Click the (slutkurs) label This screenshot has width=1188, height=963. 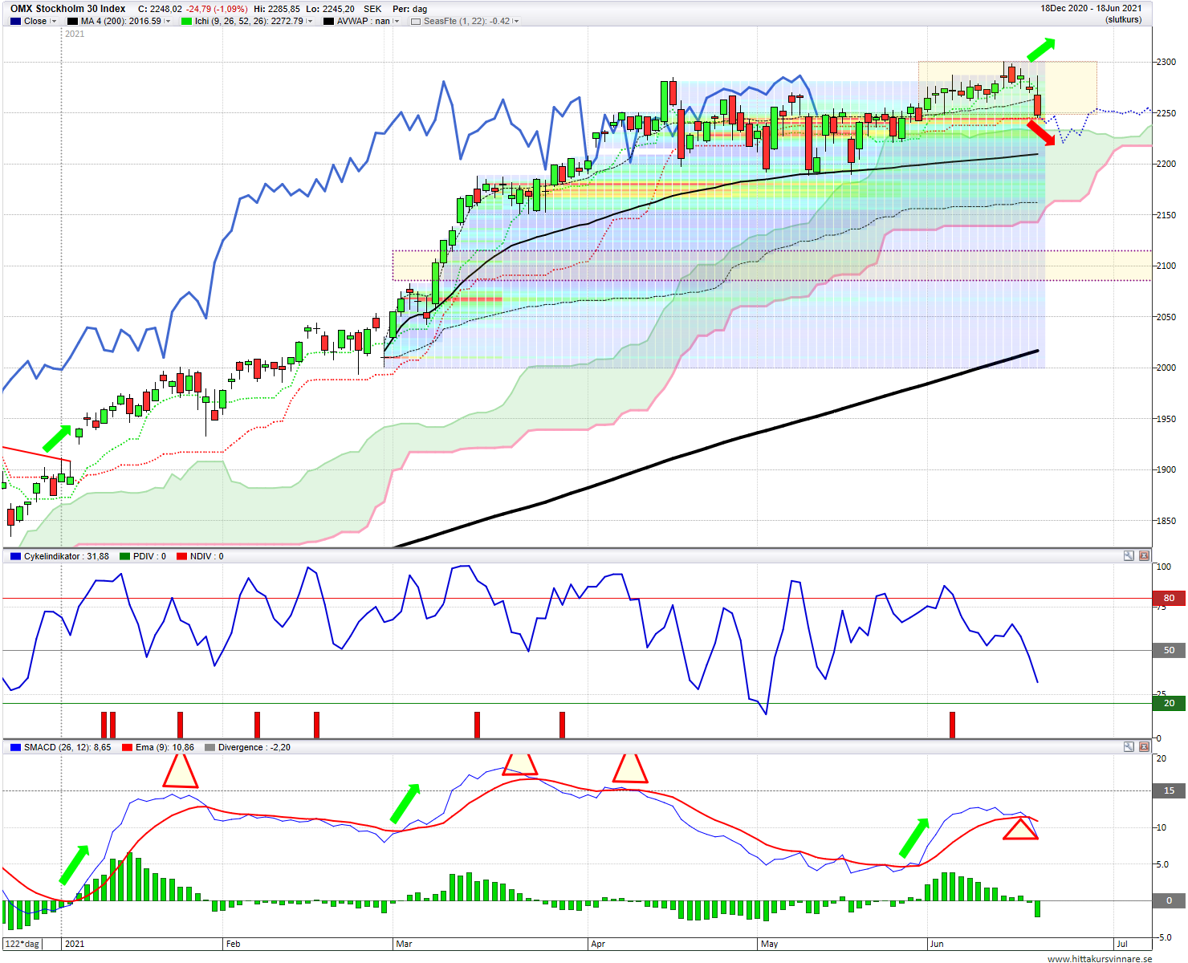(x=1123, y=19)
